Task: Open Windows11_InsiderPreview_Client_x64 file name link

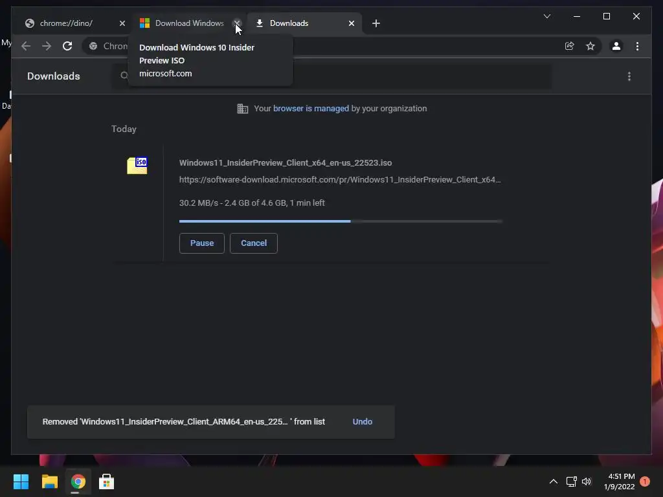Action: tap(286, 162)
